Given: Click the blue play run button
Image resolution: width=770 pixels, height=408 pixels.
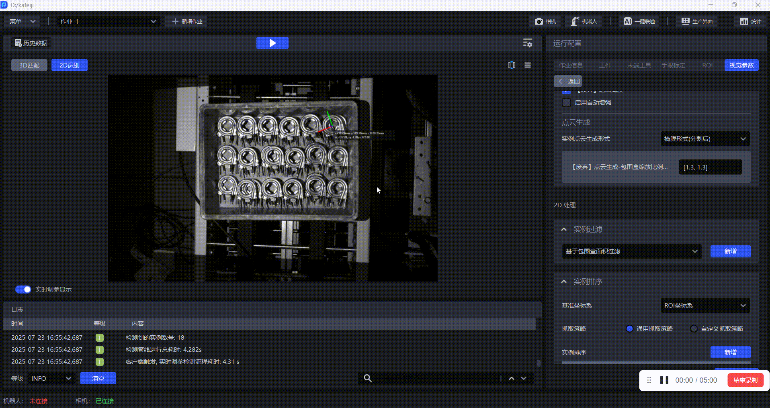Looking at the screenshot, I should (272, 43).
